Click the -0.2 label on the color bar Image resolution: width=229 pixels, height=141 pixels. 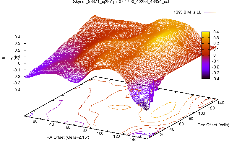[x=216, y=67]
